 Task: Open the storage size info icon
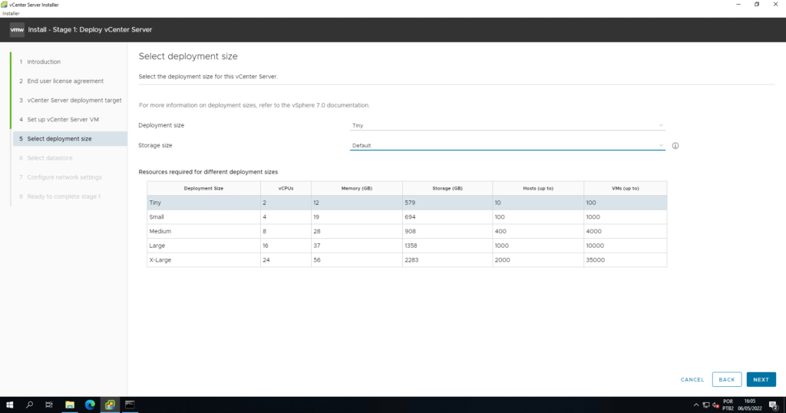675,146
